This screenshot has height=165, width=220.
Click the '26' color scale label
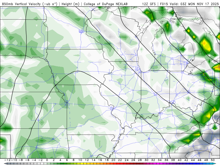[x=133, y=160]
